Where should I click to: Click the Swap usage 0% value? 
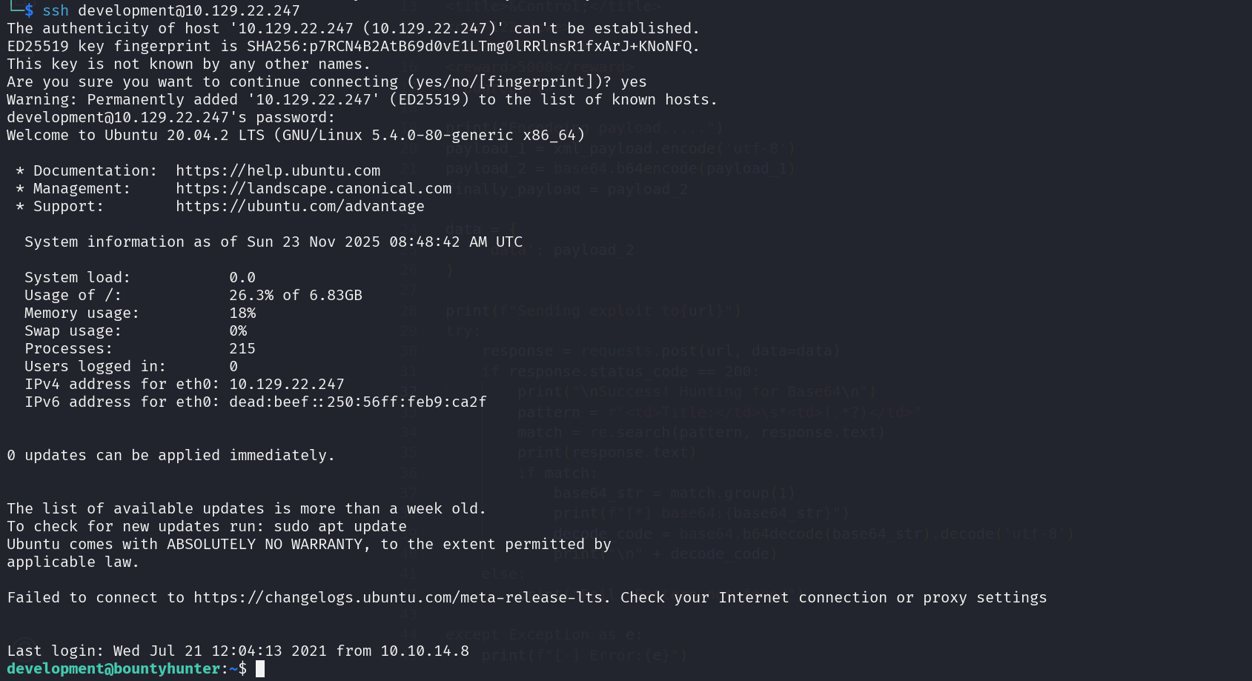(x=238, y=331)
